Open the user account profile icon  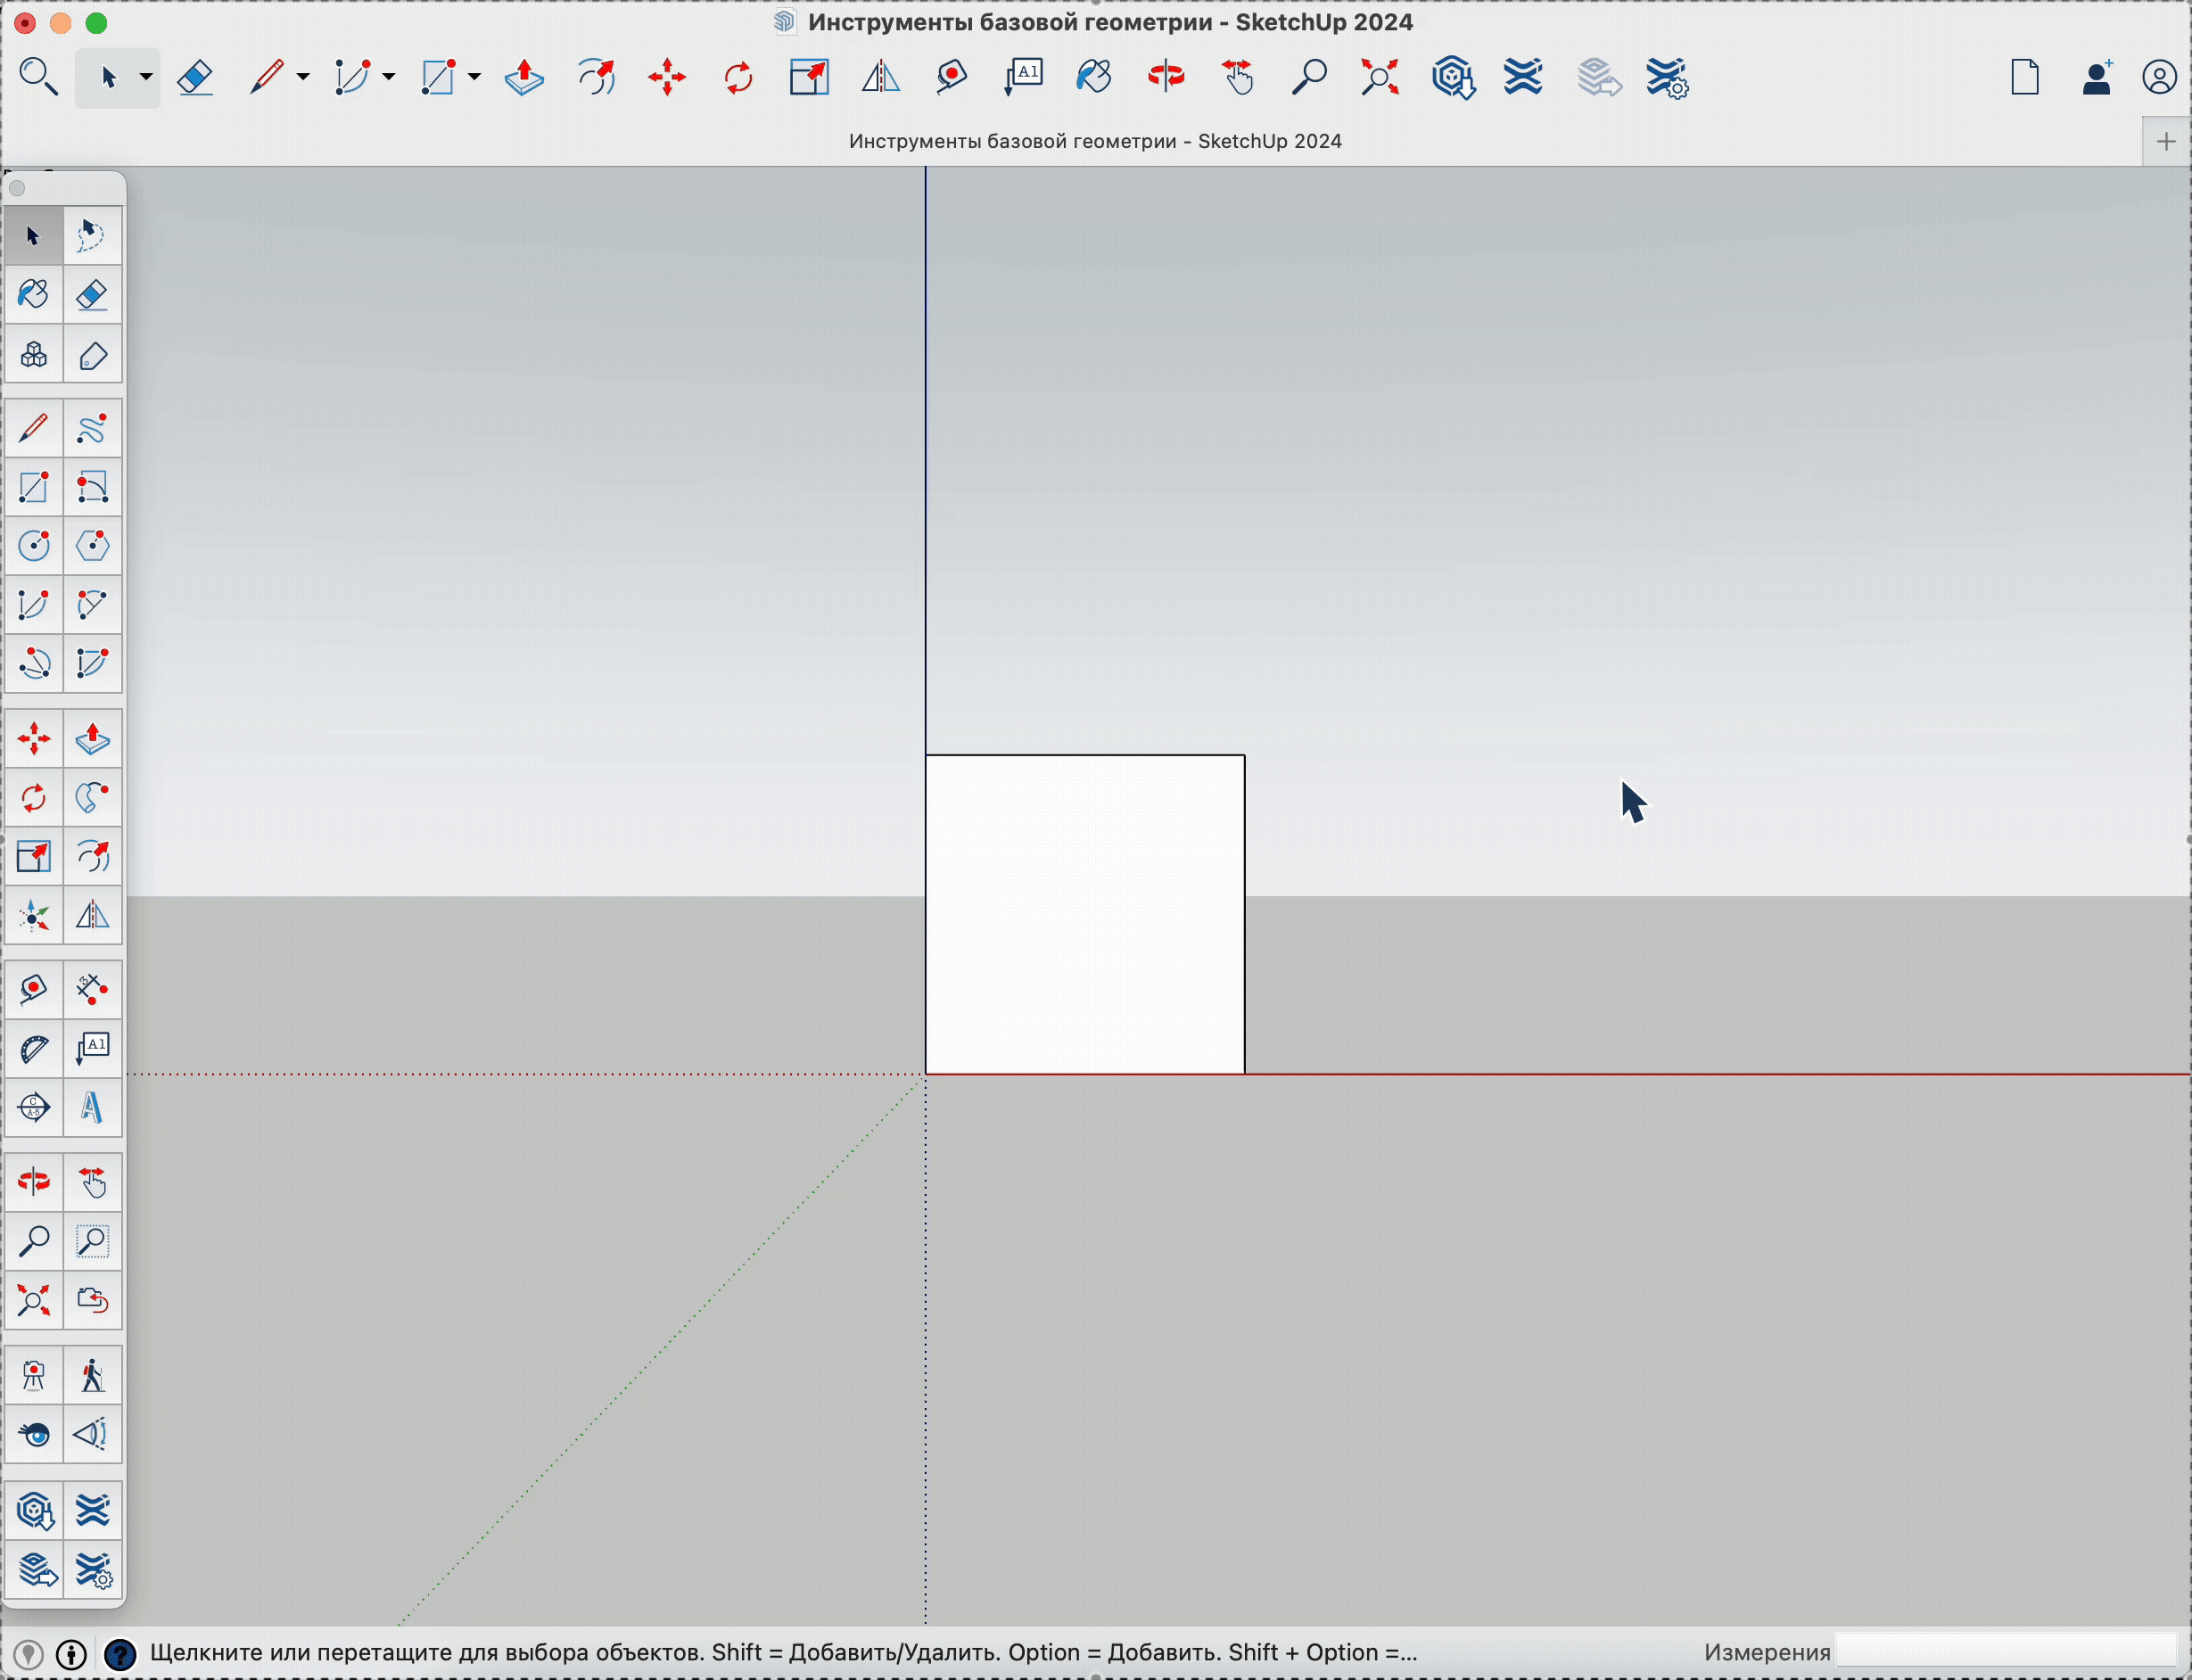[x=2160, y=77]
